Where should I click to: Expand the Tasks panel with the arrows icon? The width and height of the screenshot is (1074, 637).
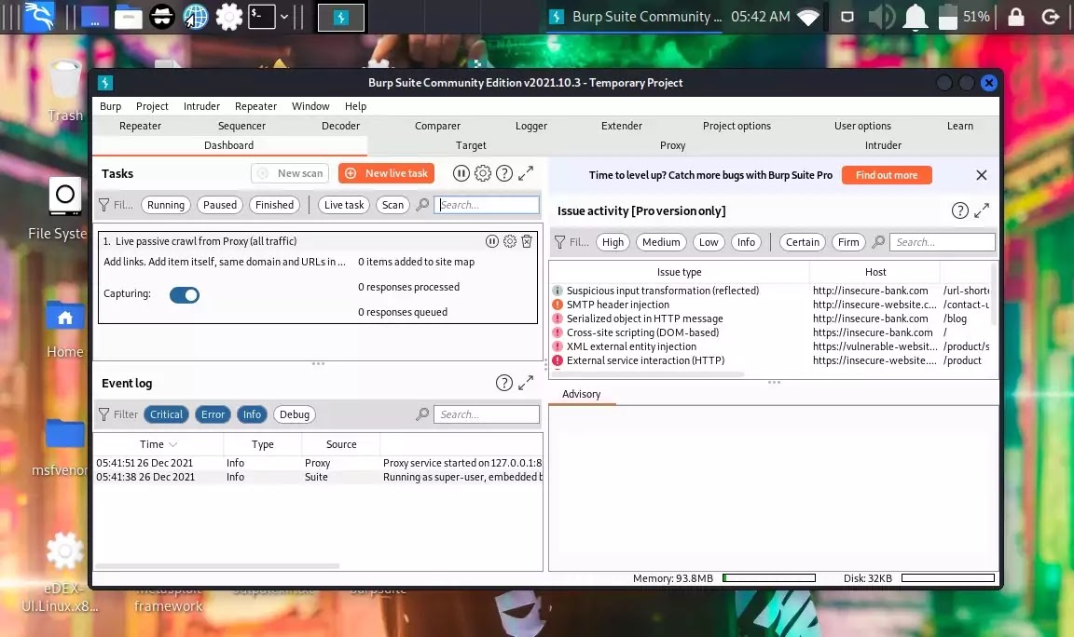(526, 174)
